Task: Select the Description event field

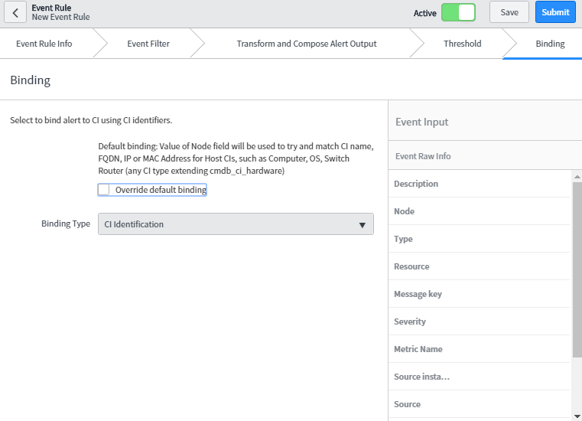Action: pos(416,184)
